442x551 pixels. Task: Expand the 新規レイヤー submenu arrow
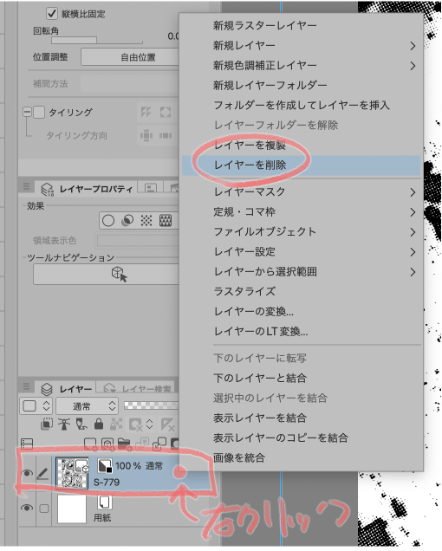tap(413, 46)
